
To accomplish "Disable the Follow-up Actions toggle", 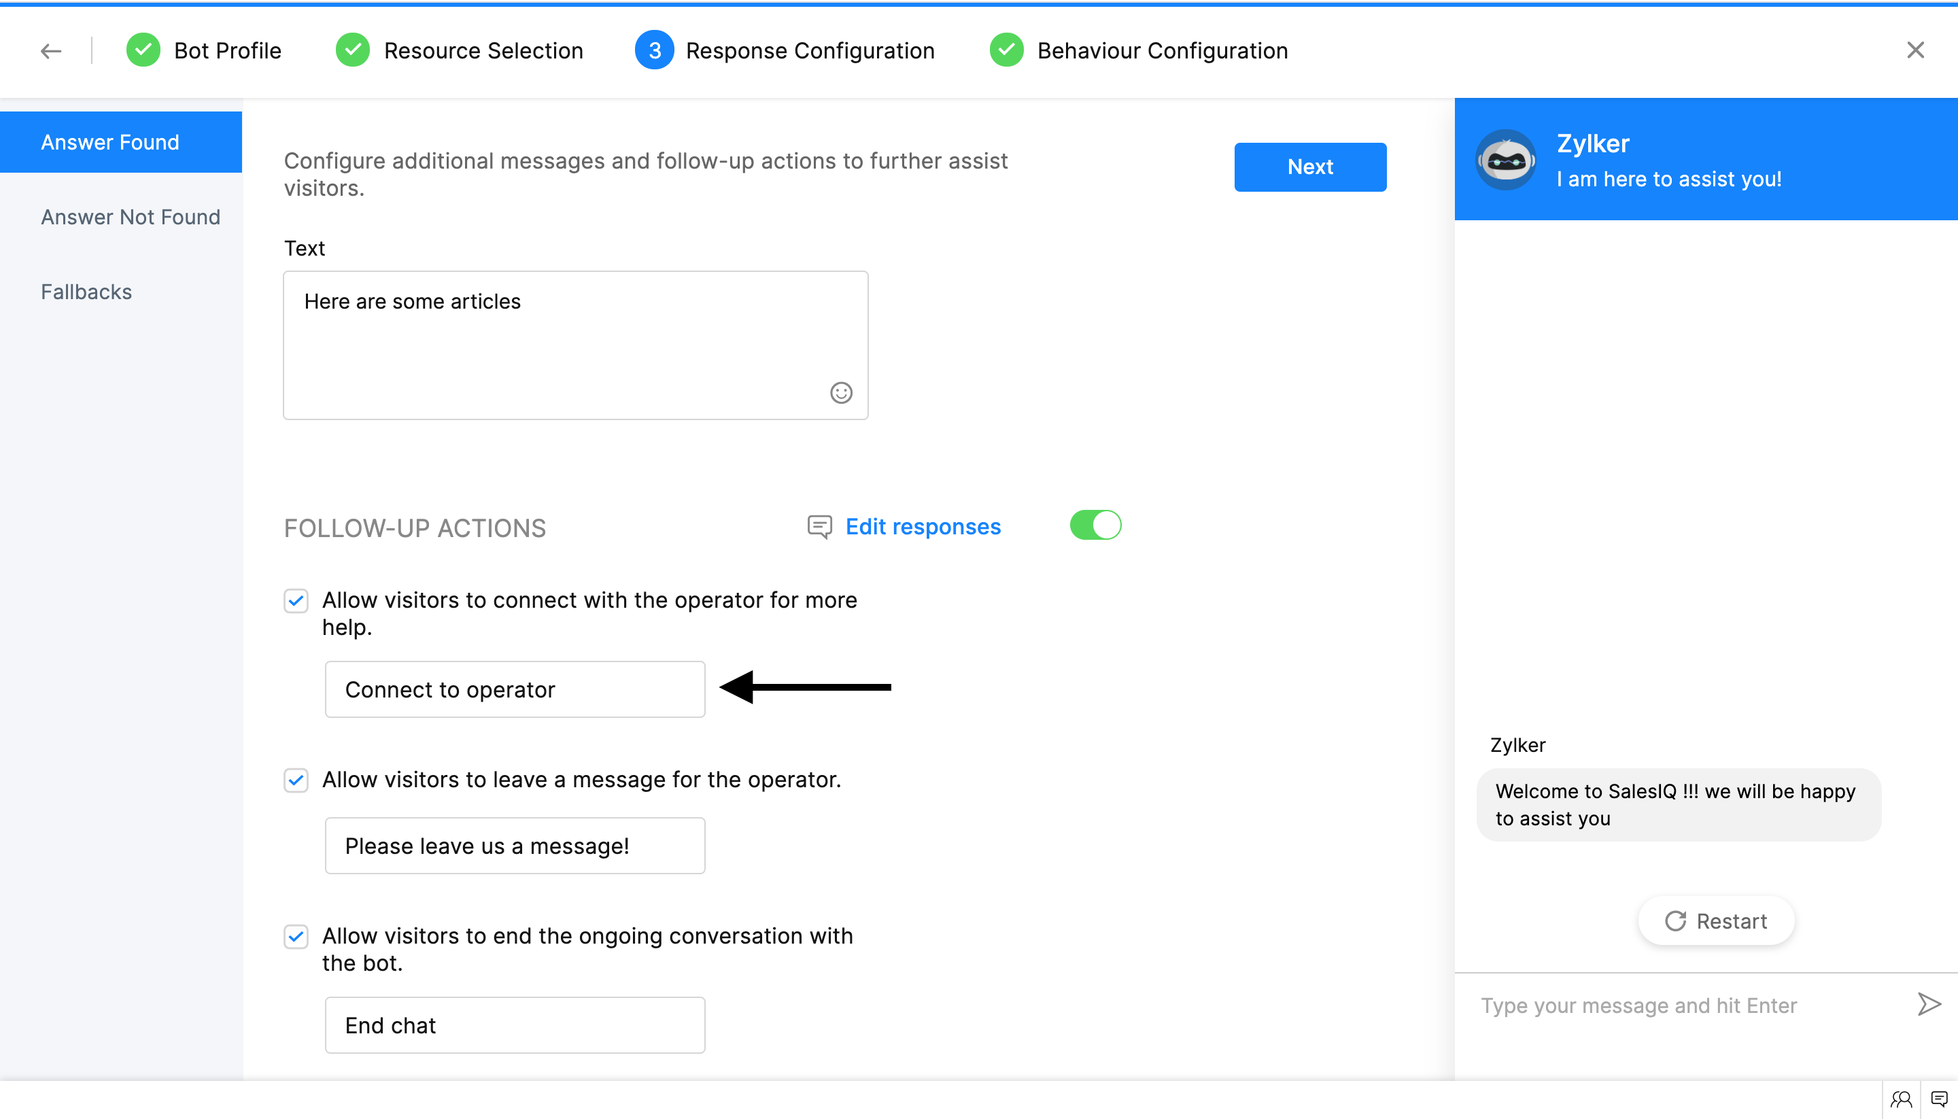I will point(1095,526).
